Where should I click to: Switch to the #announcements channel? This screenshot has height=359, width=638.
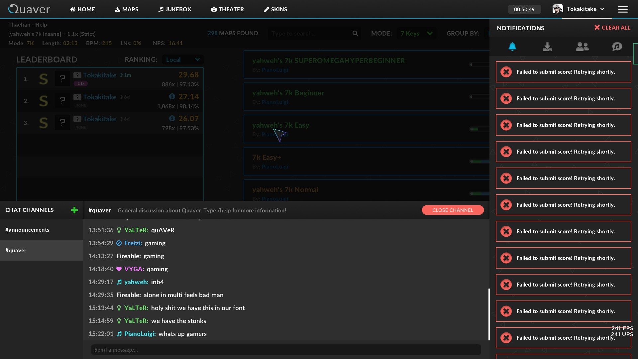click(27, 229)
